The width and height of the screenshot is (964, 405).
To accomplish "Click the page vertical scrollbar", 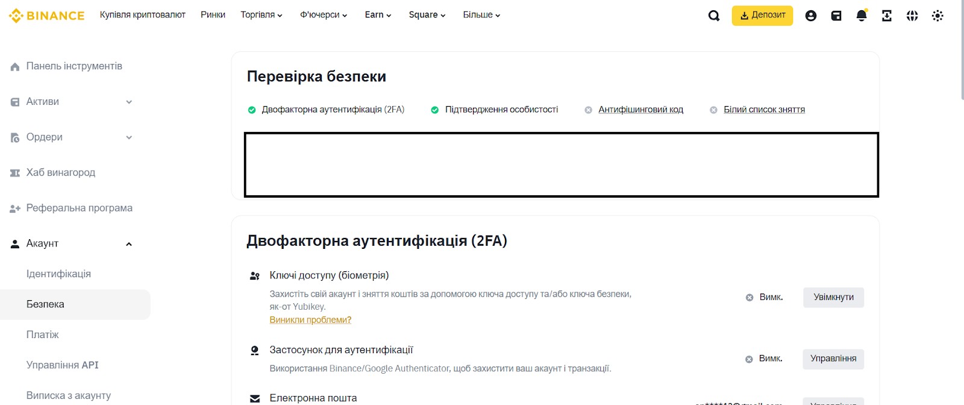I will point(962,49).
